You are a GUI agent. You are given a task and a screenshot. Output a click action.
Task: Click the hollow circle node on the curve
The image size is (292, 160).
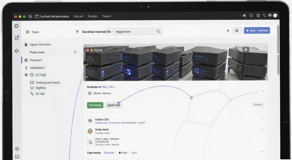(191, 97)
